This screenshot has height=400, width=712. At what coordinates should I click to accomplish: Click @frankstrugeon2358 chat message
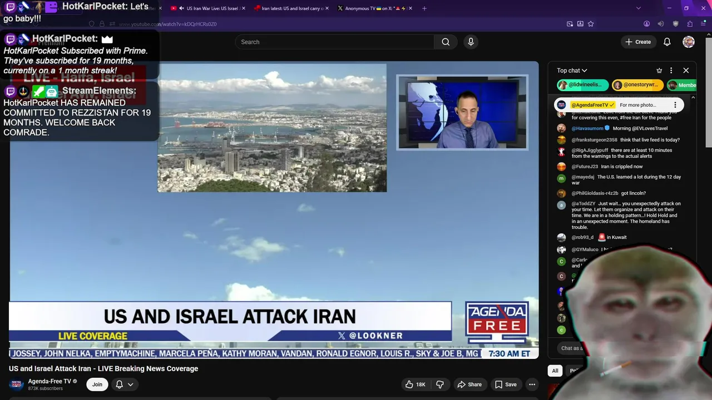tap(626, 140)
